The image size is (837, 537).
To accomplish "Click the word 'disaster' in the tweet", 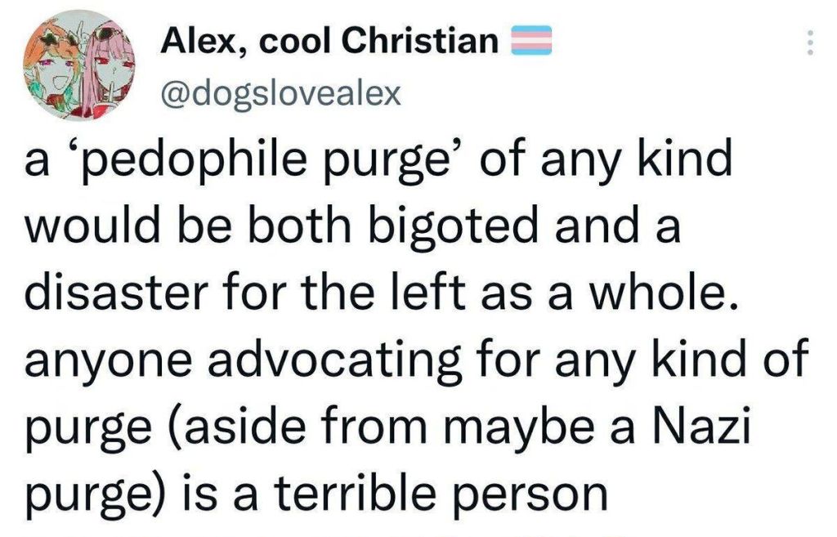I will tap(114, 292).
